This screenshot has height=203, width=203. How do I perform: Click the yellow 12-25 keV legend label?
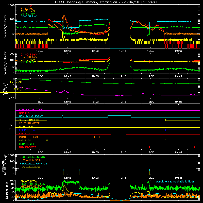point(28,11)
